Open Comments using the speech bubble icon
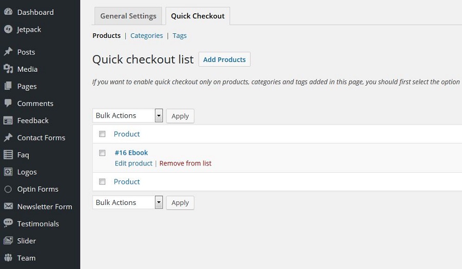This screenshot has width=462, height=269. tap(8, 103)
